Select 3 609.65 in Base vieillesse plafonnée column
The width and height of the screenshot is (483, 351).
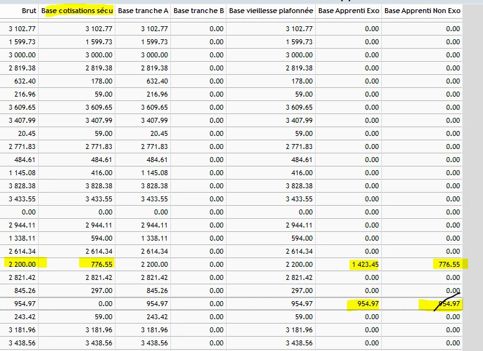pos(299,107)
